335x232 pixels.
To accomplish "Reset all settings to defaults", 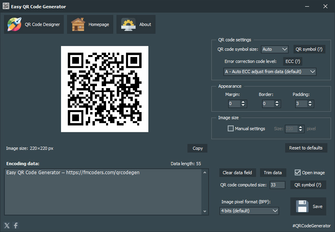I will (306, 148).
